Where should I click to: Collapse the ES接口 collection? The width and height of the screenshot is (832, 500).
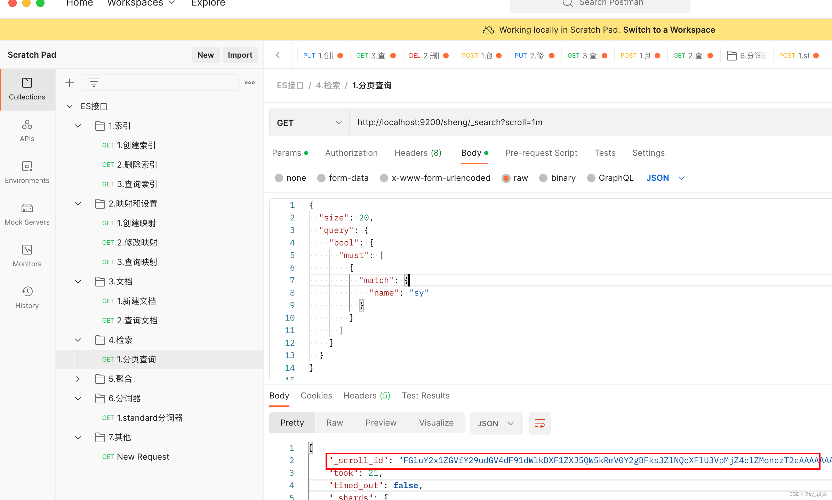point(70,106)
